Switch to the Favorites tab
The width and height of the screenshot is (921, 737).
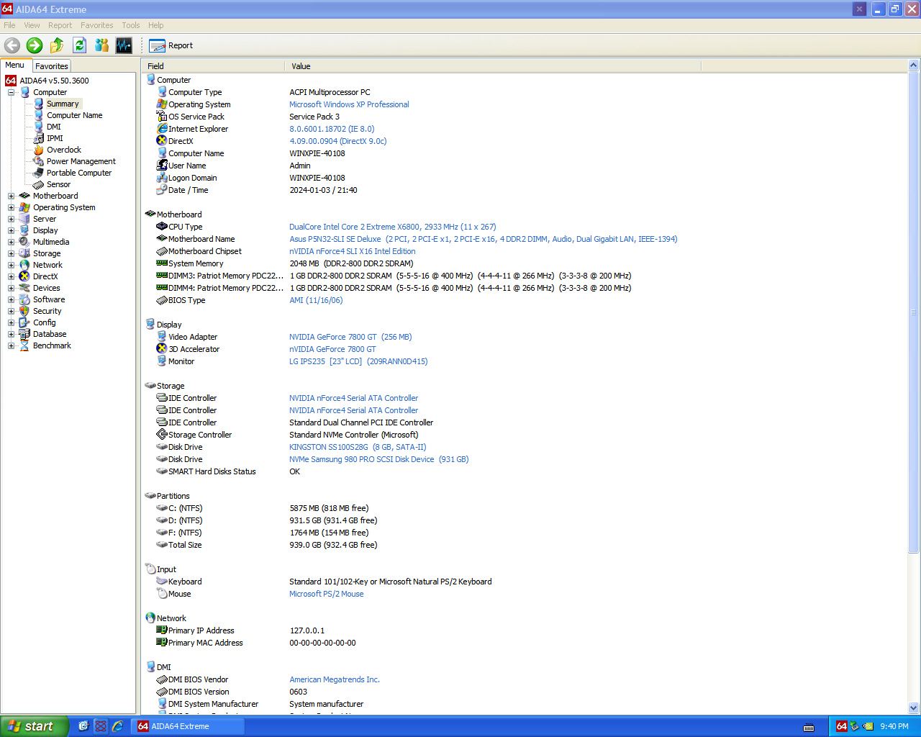click(52, 66)
